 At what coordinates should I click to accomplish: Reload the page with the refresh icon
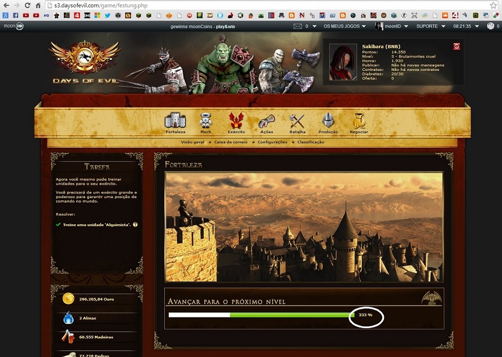coord(27,6)
